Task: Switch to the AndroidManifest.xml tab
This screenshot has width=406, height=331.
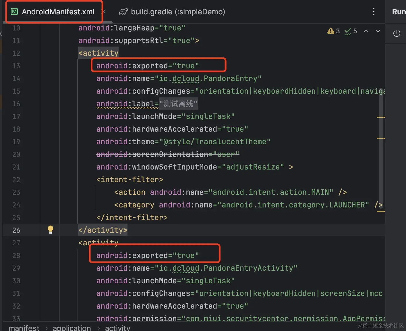Action: click(x=54, y=12)
